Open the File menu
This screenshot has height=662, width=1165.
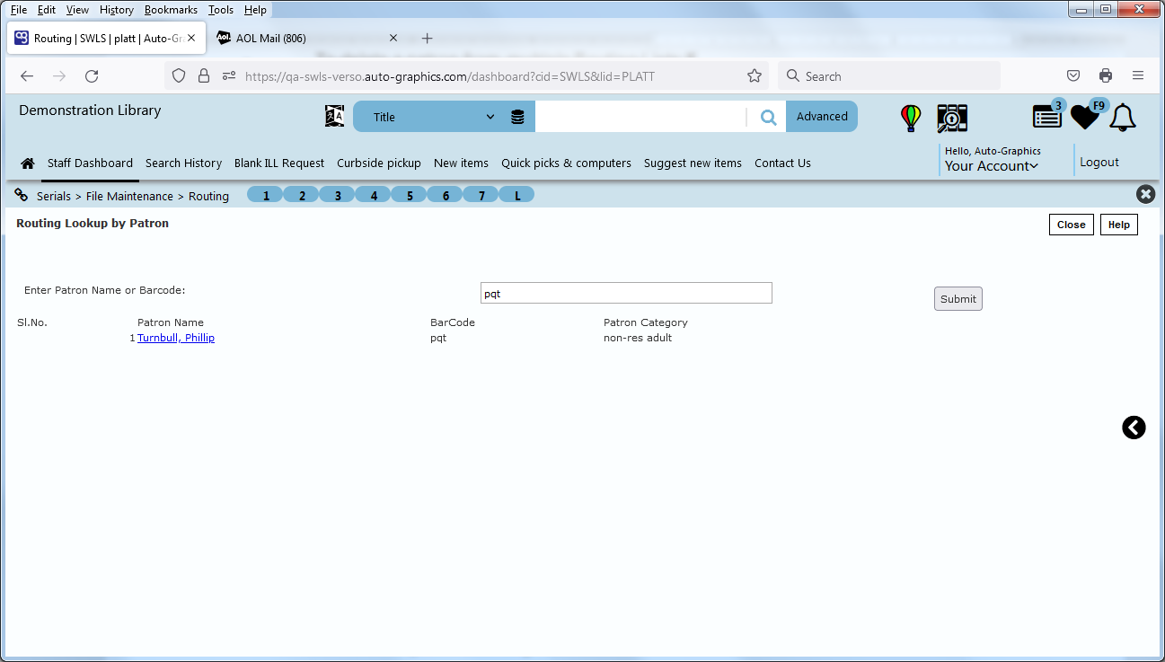click(x=19, y=10)
